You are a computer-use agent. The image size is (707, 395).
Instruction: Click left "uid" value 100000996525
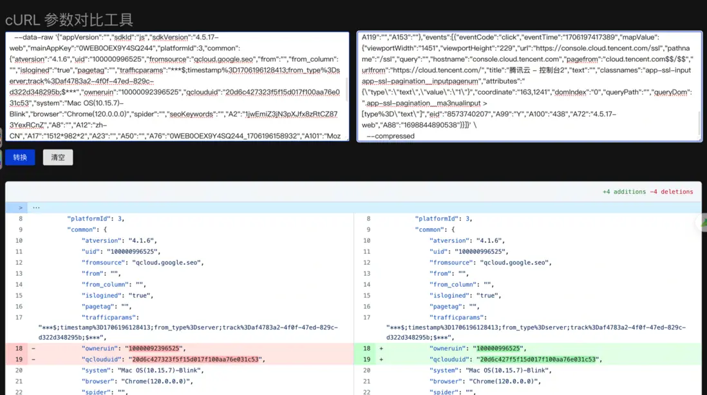coord(133,251)
